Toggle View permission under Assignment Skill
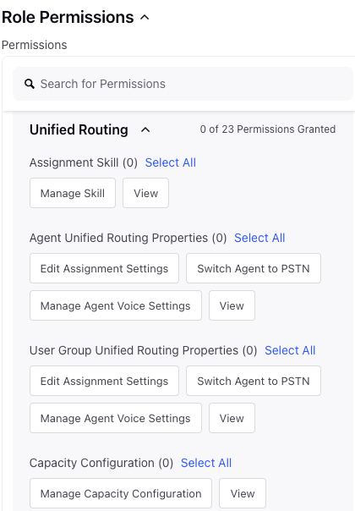 (145, 193)
